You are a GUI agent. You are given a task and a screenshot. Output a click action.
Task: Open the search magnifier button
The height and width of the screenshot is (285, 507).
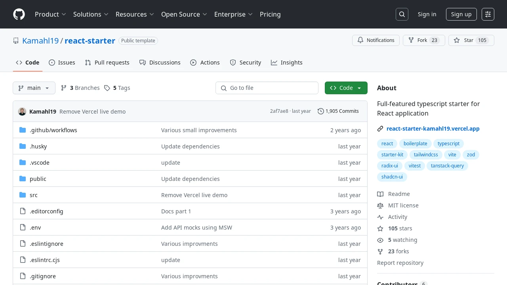point(402,14)
